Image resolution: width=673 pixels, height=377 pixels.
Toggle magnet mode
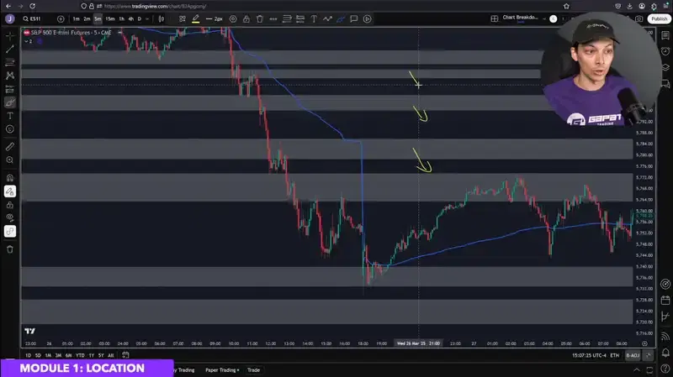10,178
